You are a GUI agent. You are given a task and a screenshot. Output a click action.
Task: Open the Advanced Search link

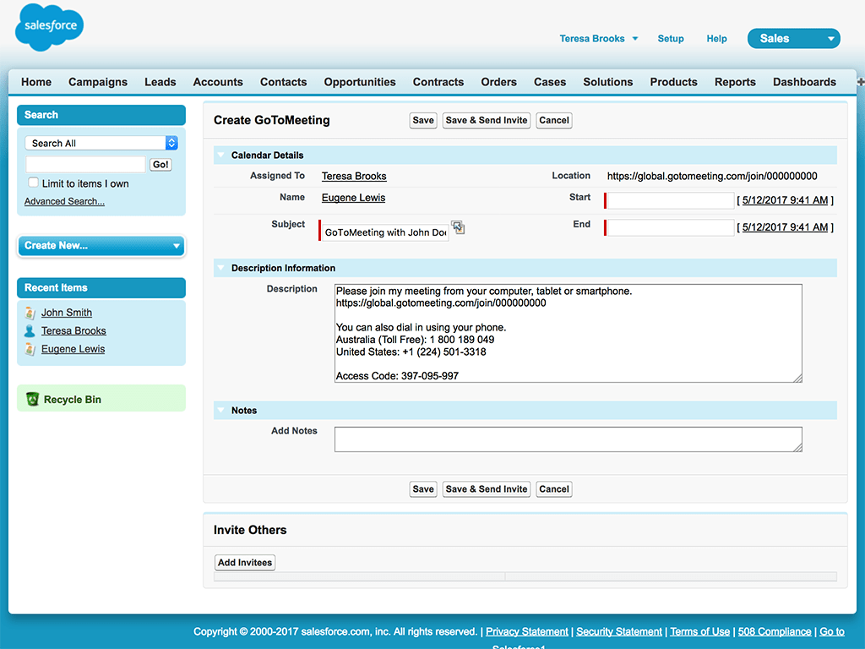(64, 202)
